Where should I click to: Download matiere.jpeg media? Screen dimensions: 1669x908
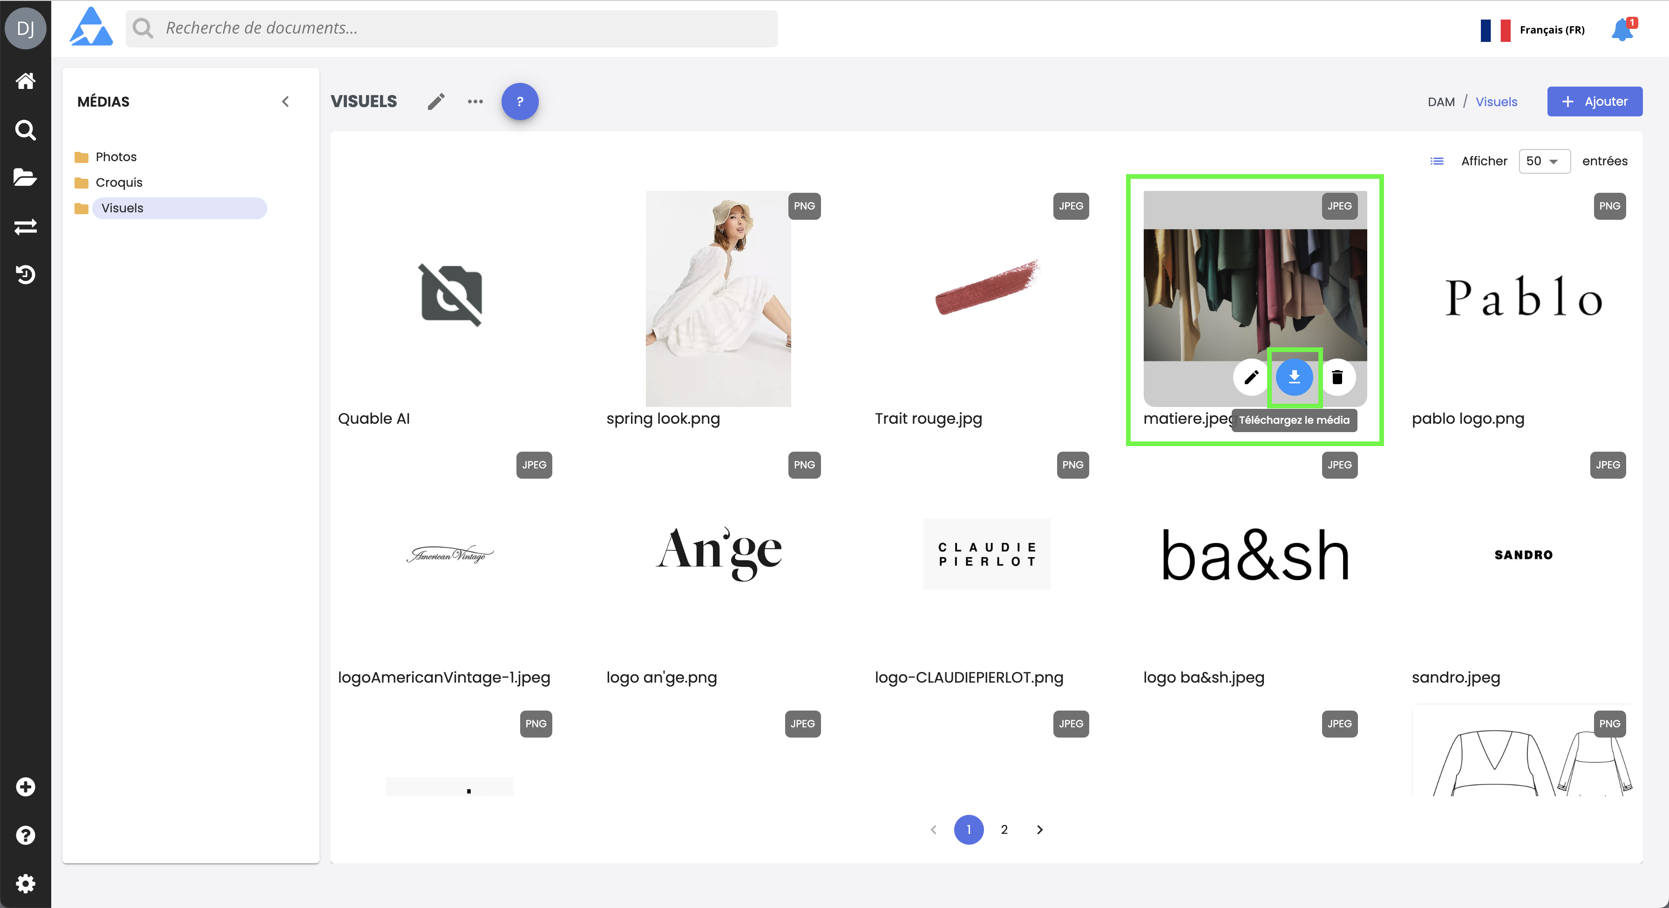tap(1294, 377)
